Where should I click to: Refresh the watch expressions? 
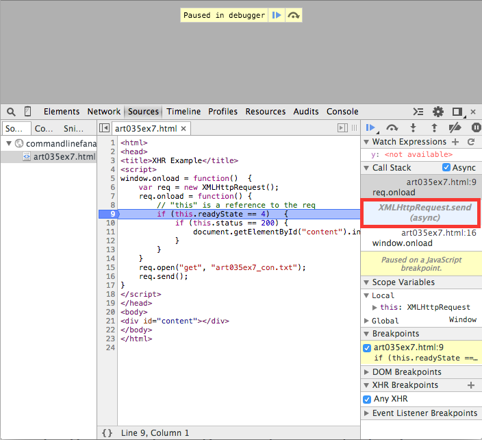pos(471,142)
